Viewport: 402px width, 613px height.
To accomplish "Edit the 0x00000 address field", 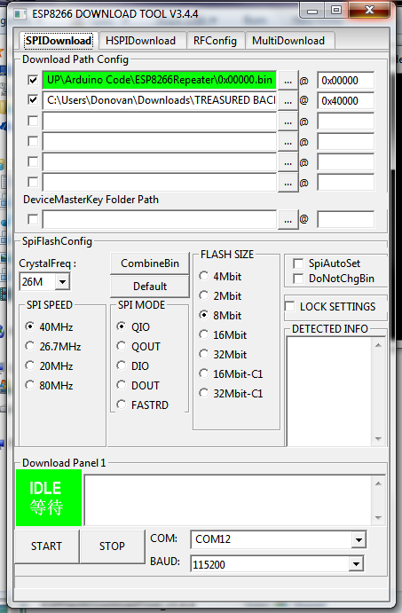I will coord(346,81).
